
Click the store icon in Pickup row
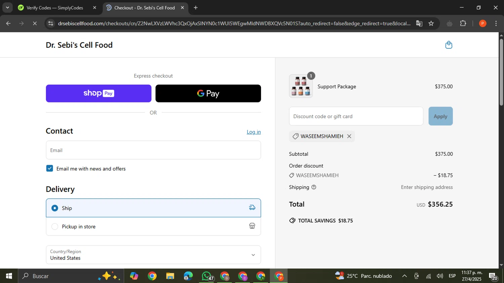[x=252, y=226]
